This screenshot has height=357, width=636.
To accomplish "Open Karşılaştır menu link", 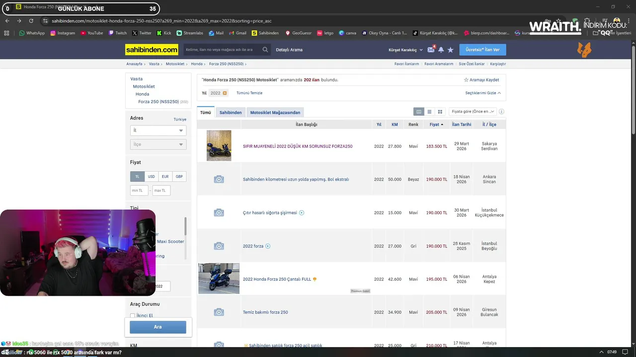I will pyautogui.click(x=498, y=64).
